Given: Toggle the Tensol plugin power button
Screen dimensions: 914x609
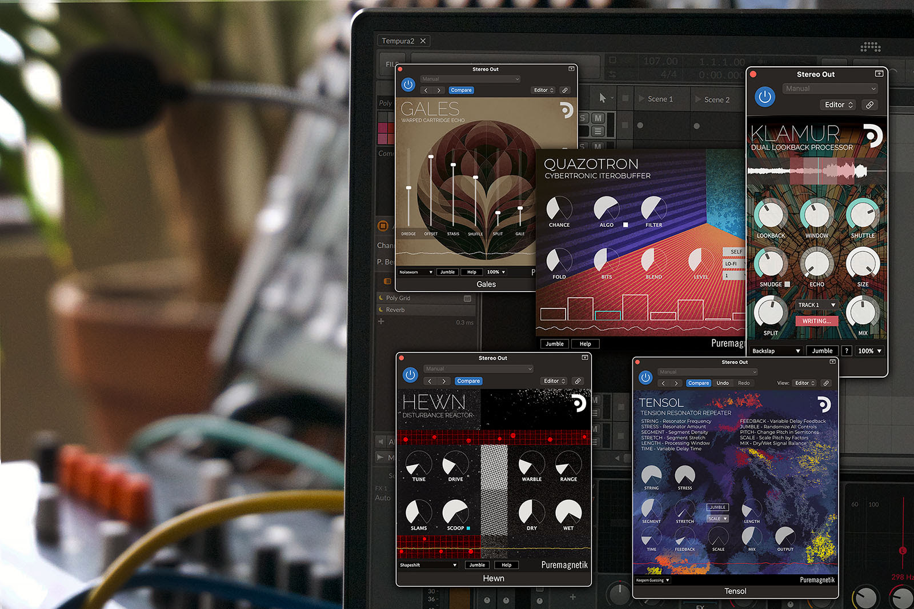Looking at the screenshot, I should [x=646, y=378].
